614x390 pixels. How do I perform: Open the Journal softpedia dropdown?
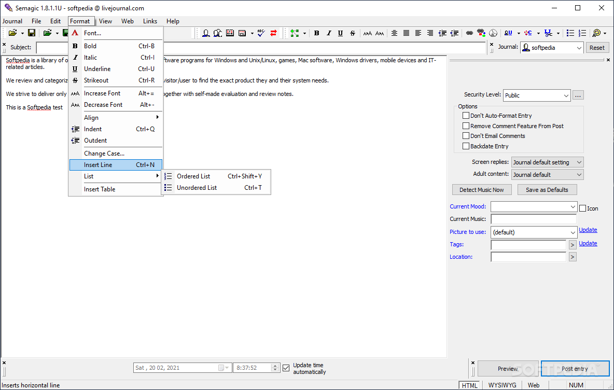(552, 48)
